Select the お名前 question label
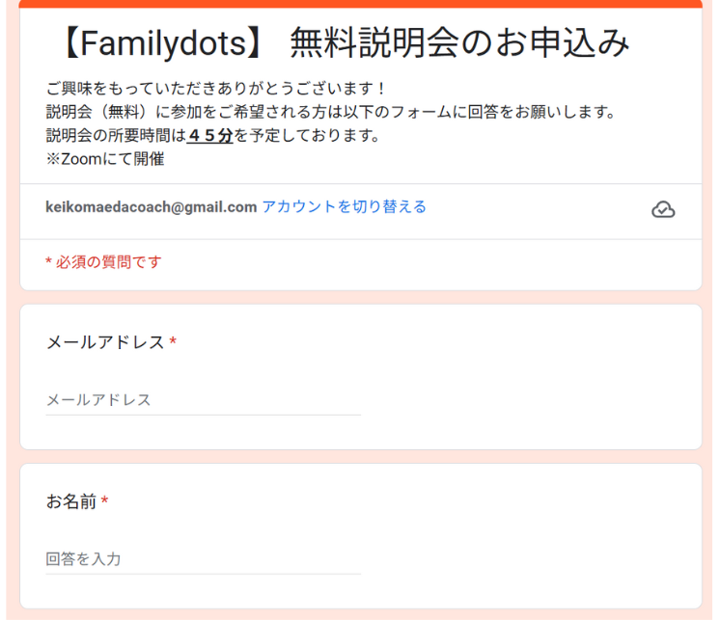The height and width of the screenshot is (620, 720). point(71,501)
